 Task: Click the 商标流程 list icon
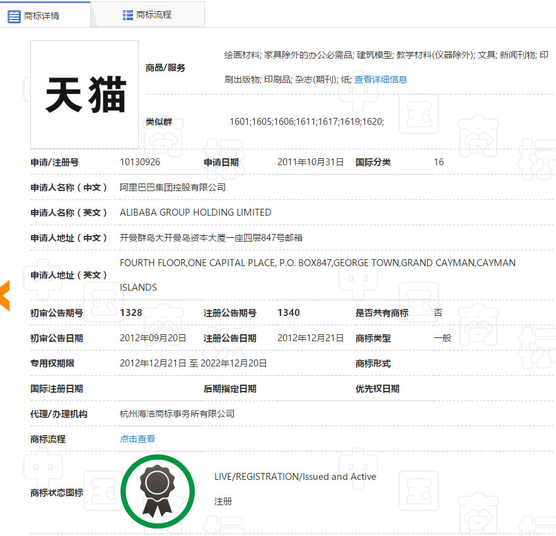(127, 15)
